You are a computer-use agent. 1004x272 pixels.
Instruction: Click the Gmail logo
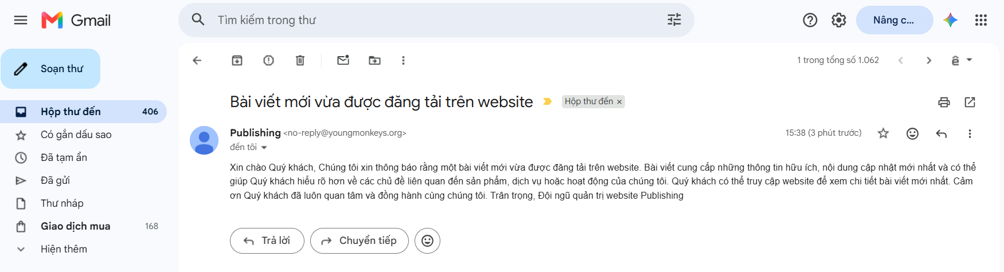pos(76,20)
